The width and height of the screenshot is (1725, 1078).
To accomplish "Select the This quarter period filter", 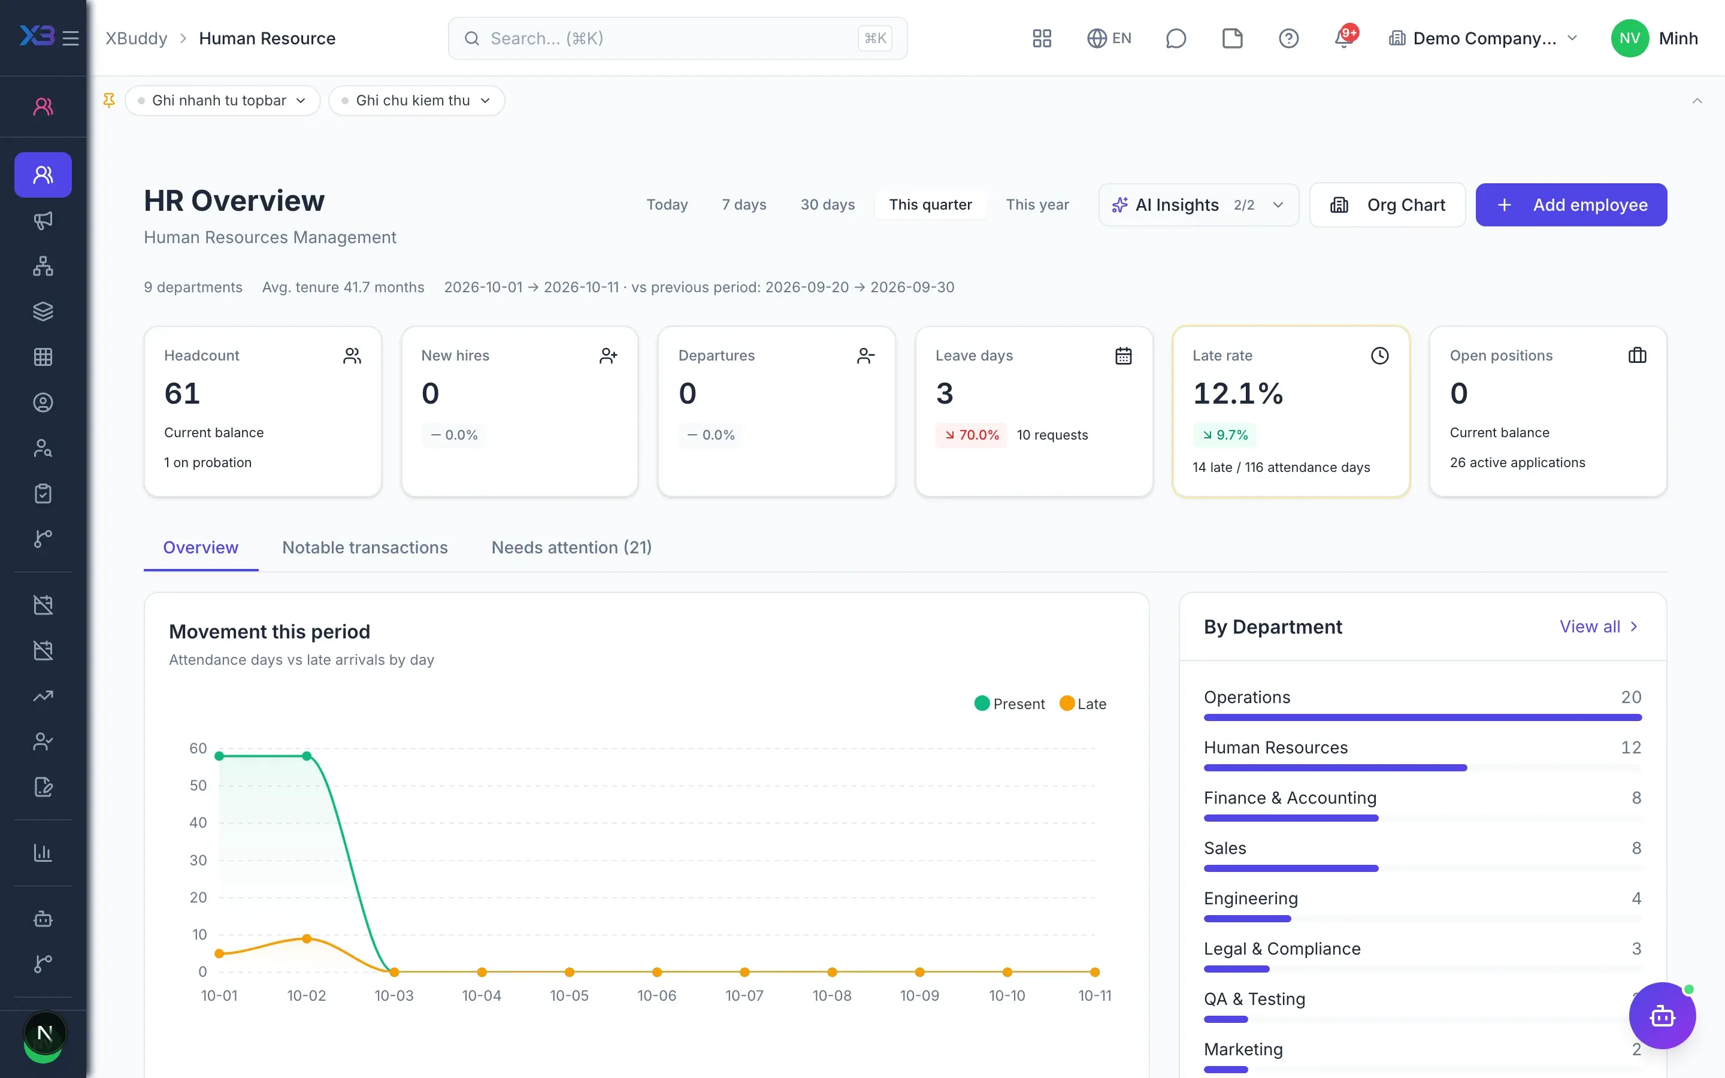I will pos(930,205).
